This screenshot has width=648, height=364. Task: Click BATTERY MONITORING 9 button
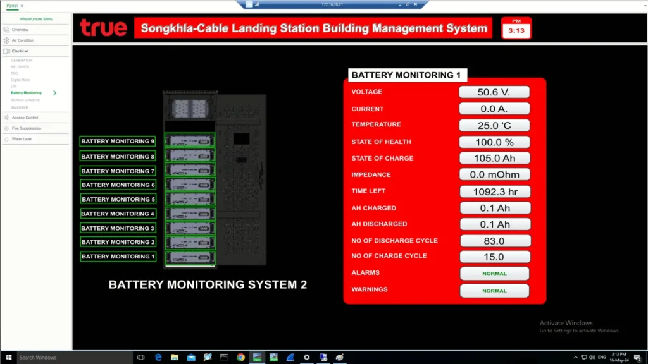coord(118,141)
